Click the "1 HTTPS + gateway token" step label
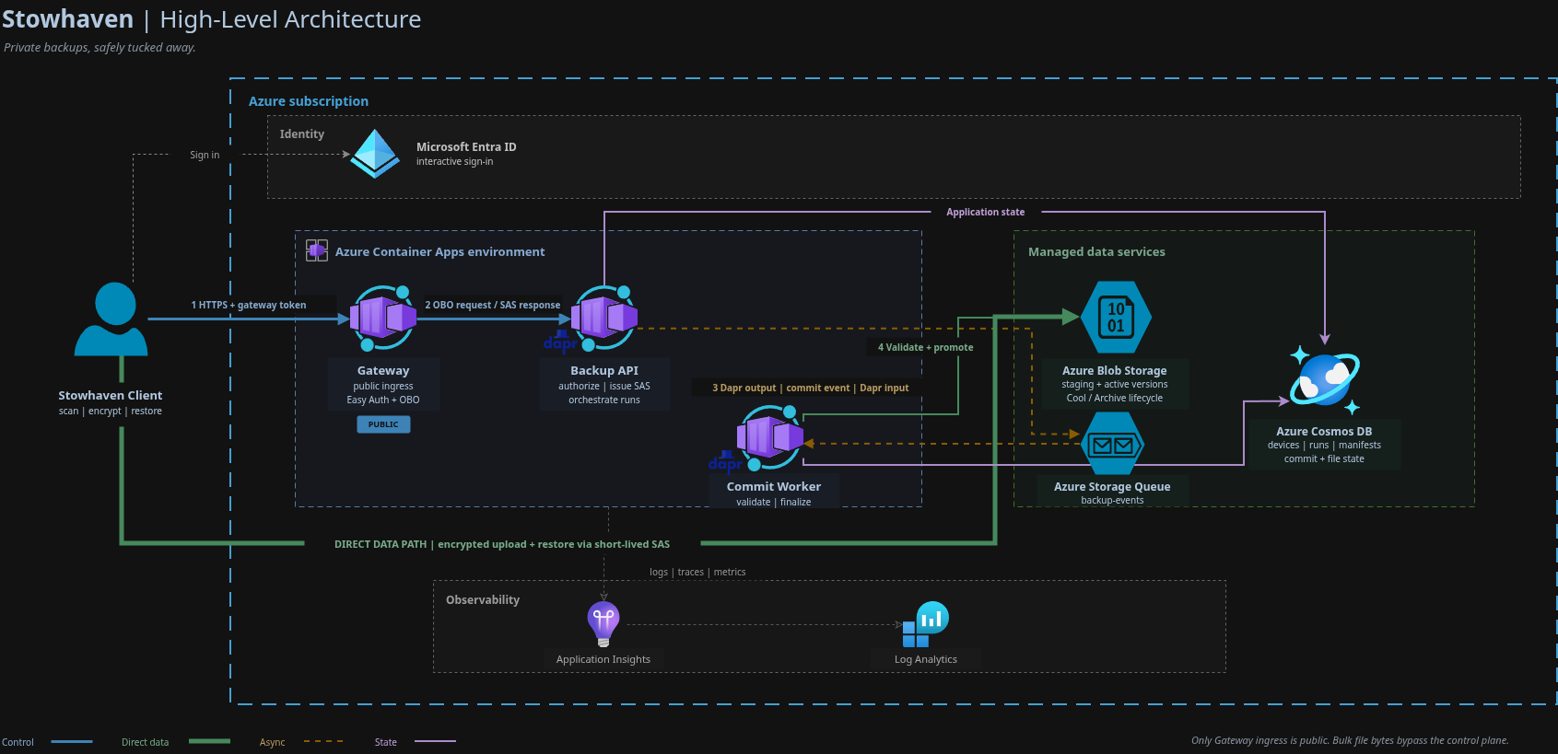This screenshot has height=754, width=1558. point(249,306)
